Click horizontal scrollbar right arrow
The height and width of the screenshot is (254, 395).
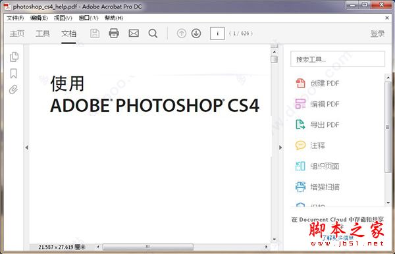click(266, 247)
